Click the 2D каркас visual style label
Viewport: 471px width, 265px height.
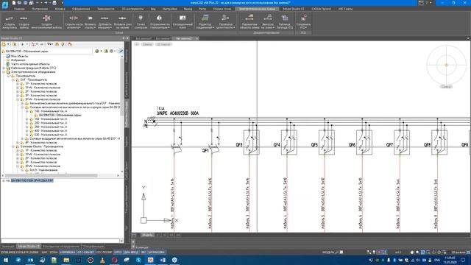163,44
